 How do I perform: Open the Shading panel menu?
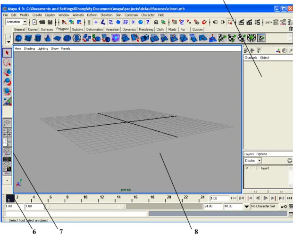click(x=29, y=48)
